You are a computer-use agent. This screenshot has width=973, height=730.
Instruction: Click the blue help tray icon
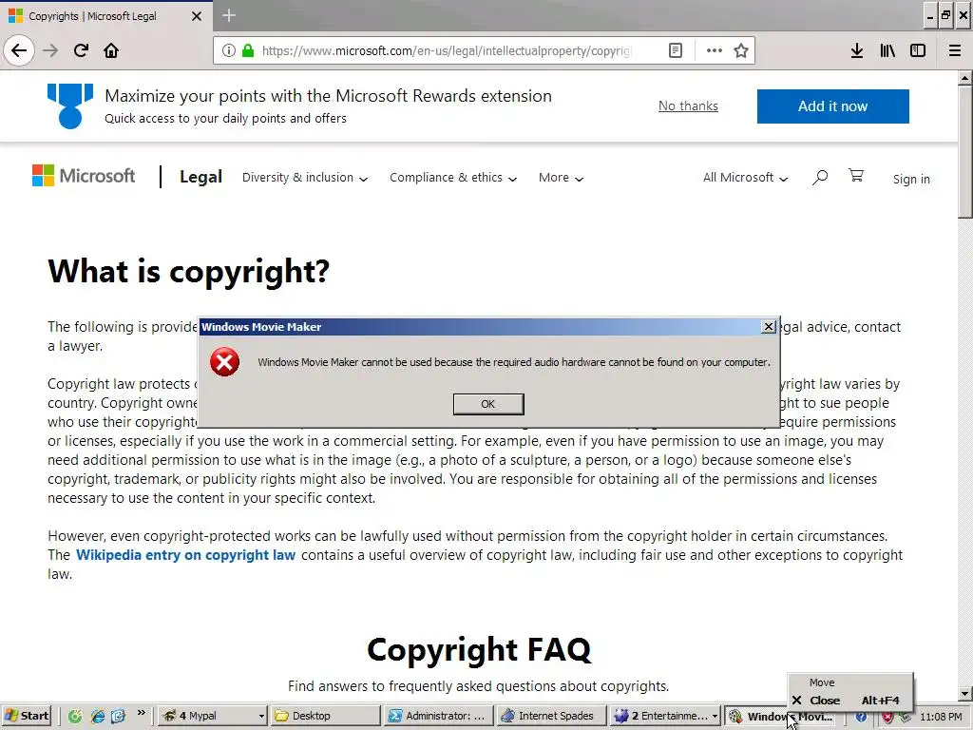861,717
